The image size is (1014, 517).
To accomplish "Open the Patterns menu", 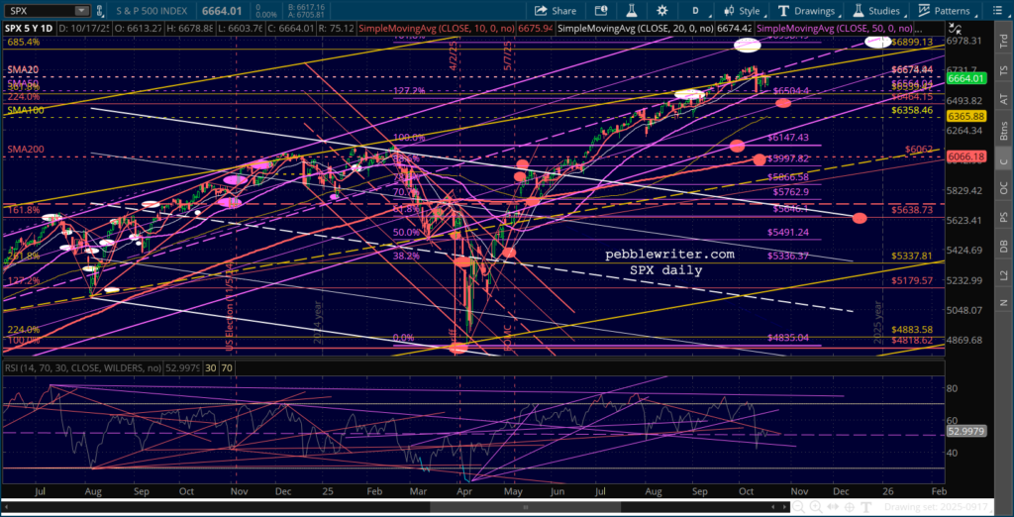I will click(951, 11).
